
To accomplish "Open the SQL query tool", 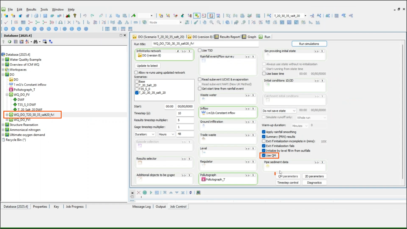I will point(16,22).
